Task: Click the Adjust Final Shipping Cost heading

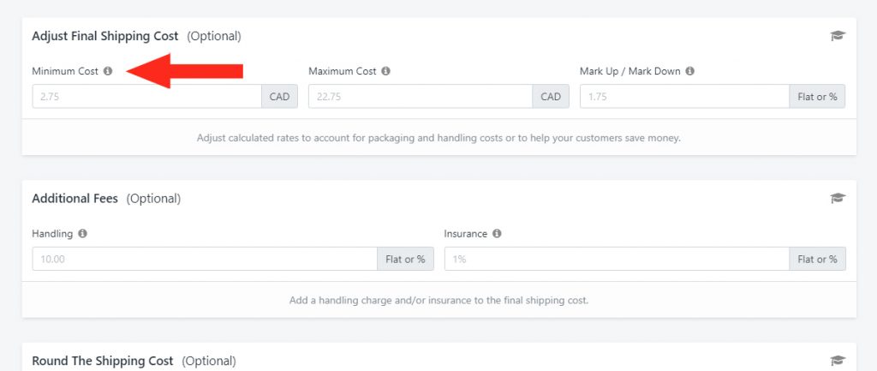Action: pos(105,36)
